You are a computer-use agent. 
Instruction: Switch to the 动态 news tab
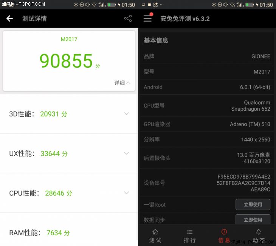259,236
